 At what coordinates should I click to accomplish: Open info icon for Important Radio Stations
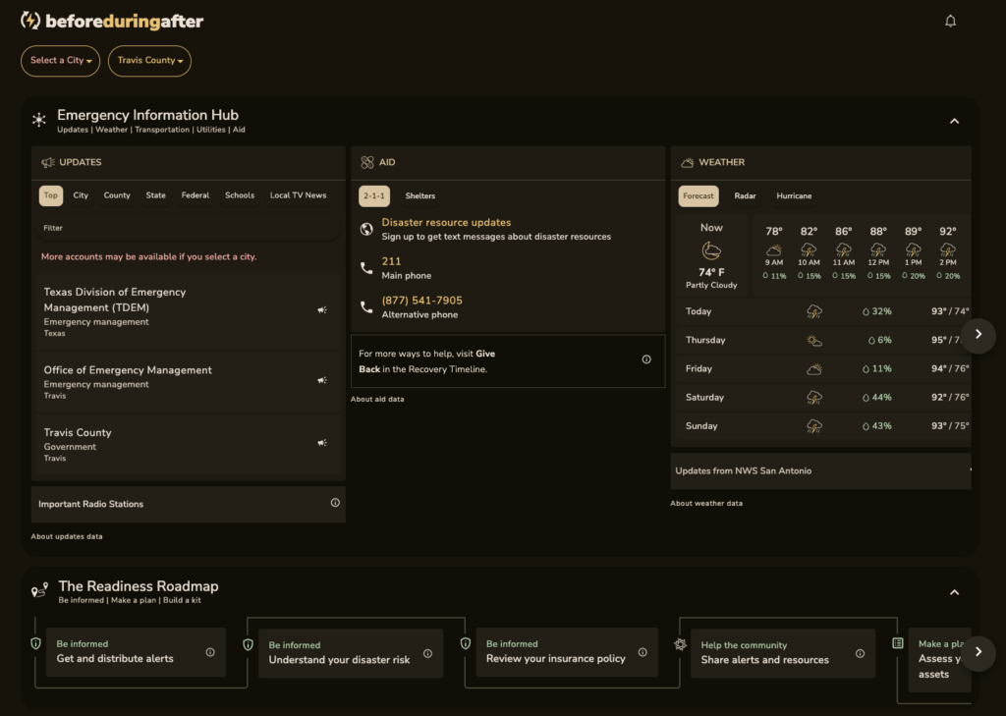click(335, 503)
